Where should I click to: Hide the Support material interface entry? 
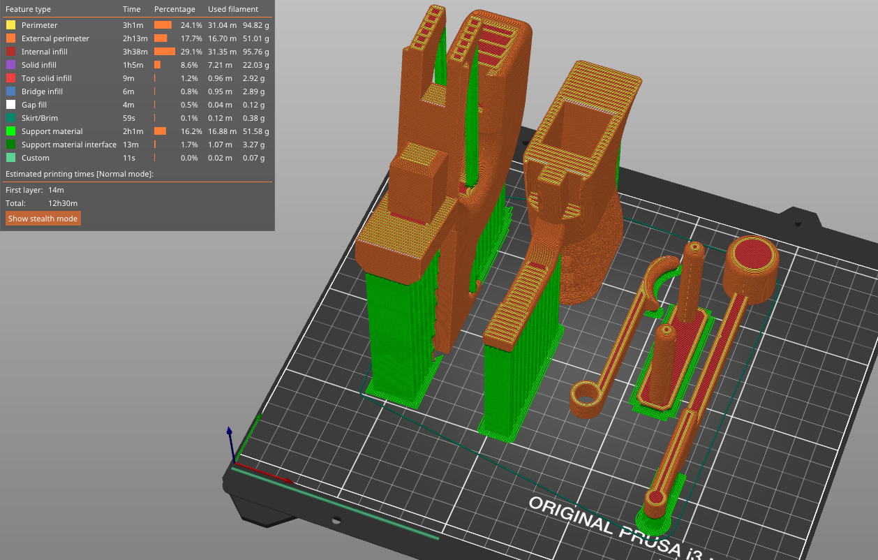(68, 145)
